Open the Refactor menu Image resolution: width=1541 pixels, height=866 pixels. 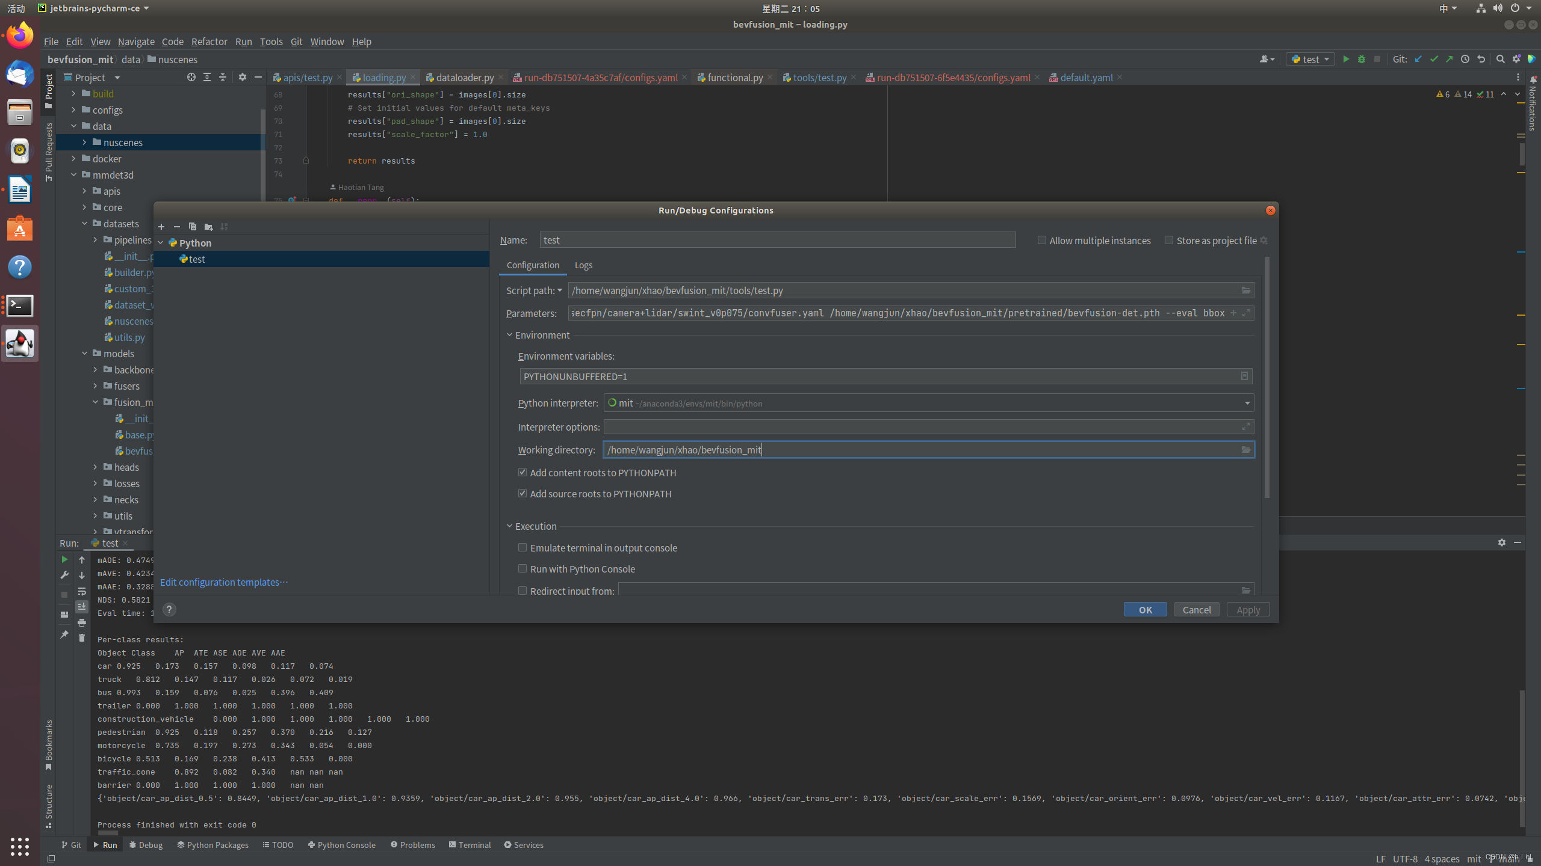[x=209, y=41]
